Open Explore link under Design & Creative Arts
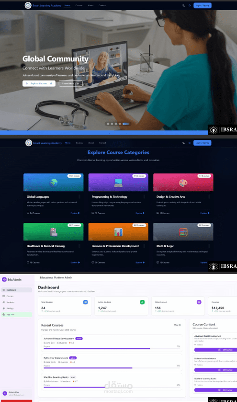The height and width of the screenshot is (402, 237). pyautogui.click(x=205, y=213)
